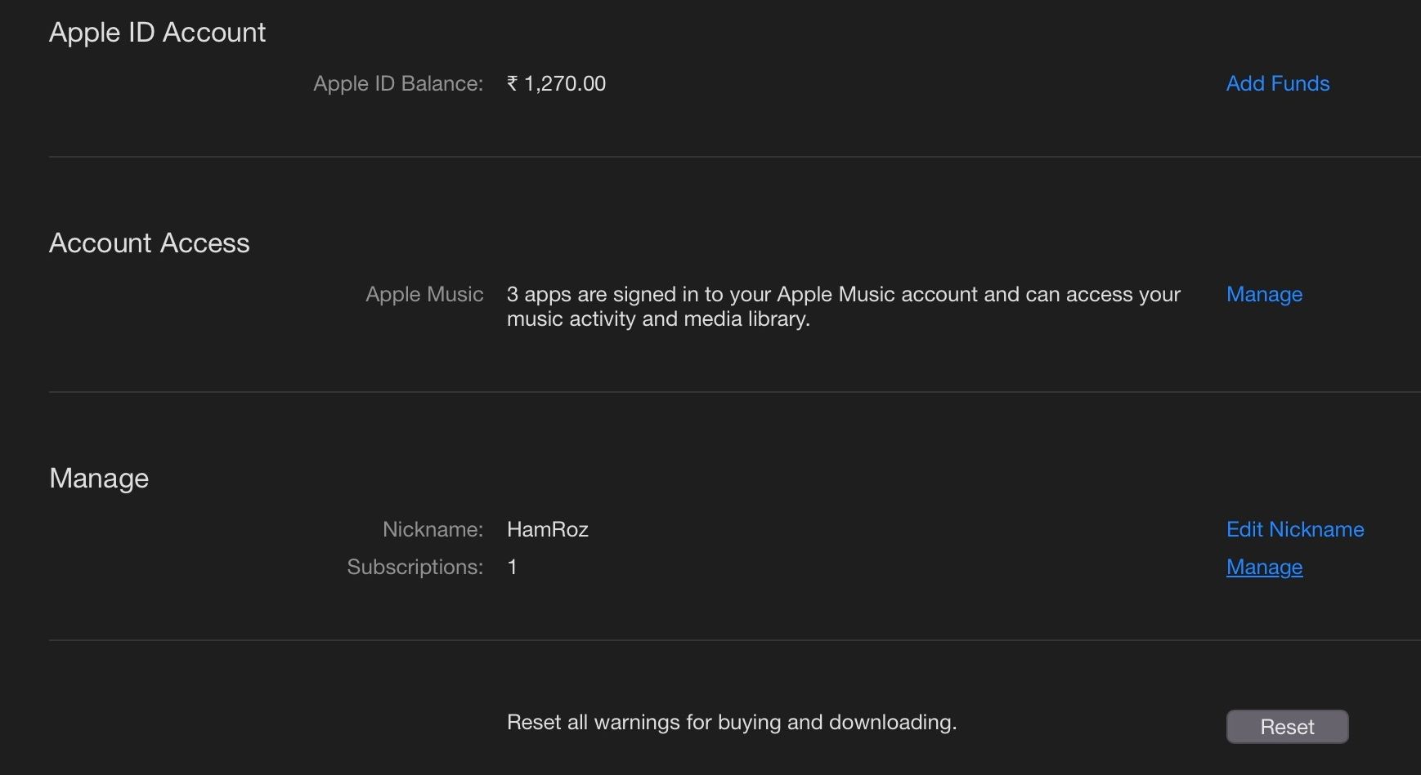Select the HamRoz nickname value
1421x775 pixels.
(x=547, y=529)
